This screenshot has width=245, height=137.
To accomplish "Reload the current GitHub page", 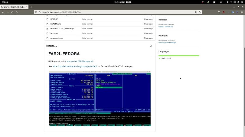I will [12, 12].
